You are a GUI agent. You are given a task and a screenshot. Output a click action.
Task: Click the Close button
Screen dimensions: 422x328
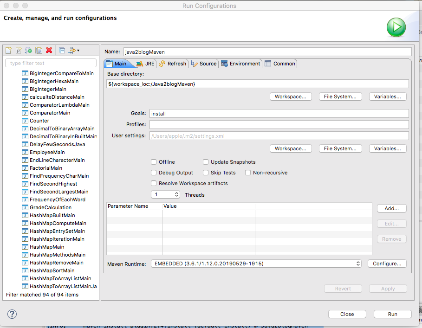tap(347, 314)
